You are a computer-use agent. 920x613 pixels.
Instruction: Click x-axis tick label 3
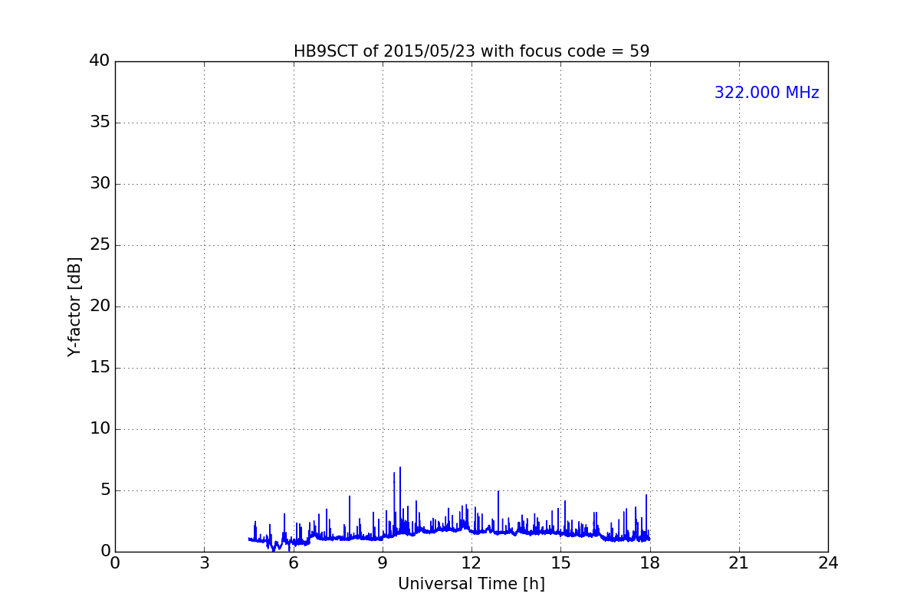point(204,563)
